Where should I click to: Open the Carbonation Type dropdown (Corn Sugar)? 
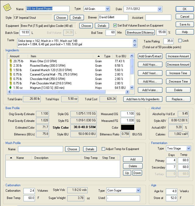pos(138,190)
